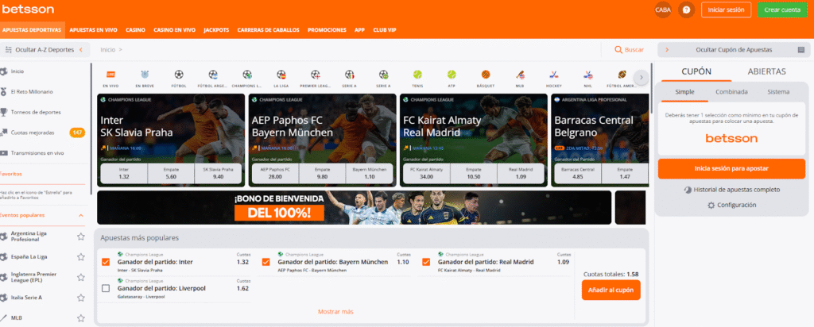Switch to the Abiertas tab
Image resolution: width=814 pixels, height=327 pixels.
pos(766,71)
